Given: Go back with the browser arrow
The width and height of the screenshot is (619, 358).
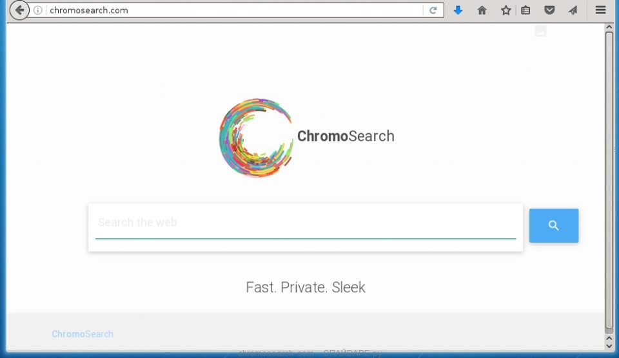Looking at the screenshot, I should coord(19,10).
